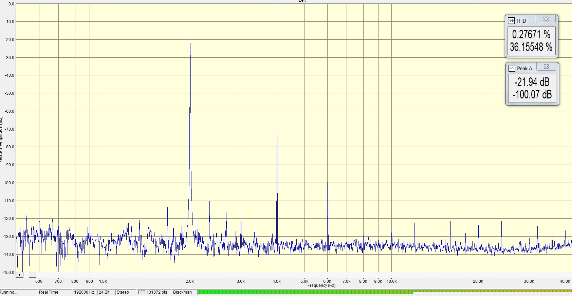Click the Peak Amplitude window waveform icon
572x296 pixels.
512,69
